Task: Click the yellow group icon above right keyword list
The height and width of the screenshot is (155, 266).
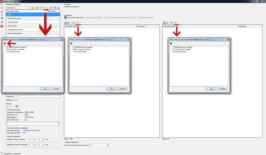Action: click(x=176, y=23)
